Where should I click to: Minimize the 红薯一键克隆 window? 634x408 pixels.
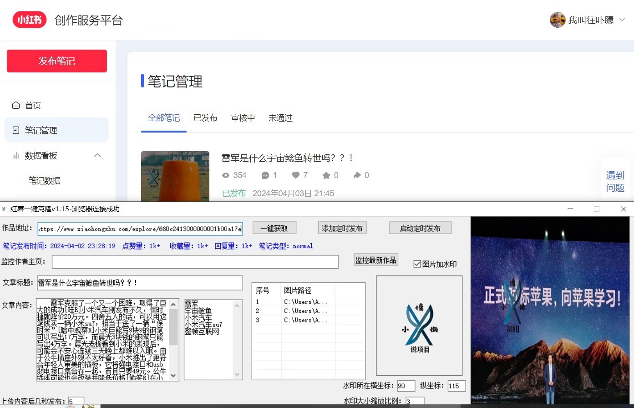(570, 209)
